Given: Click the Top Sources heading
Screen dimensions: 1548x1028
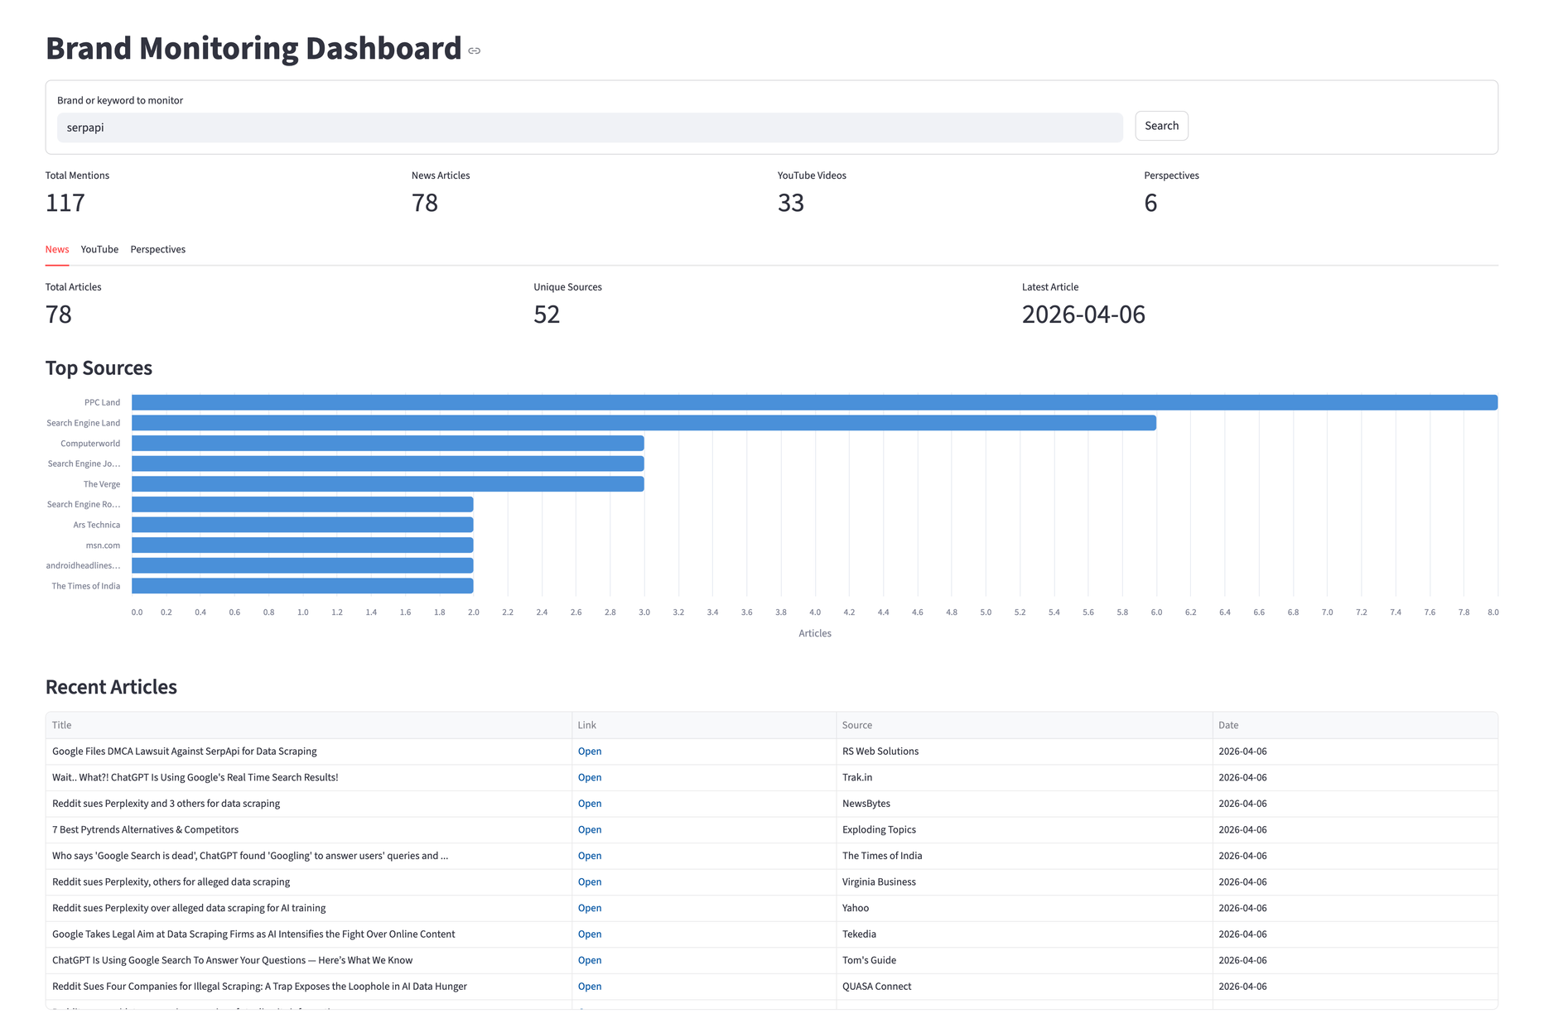Looking at the screenshot, I should coord(99,368).
